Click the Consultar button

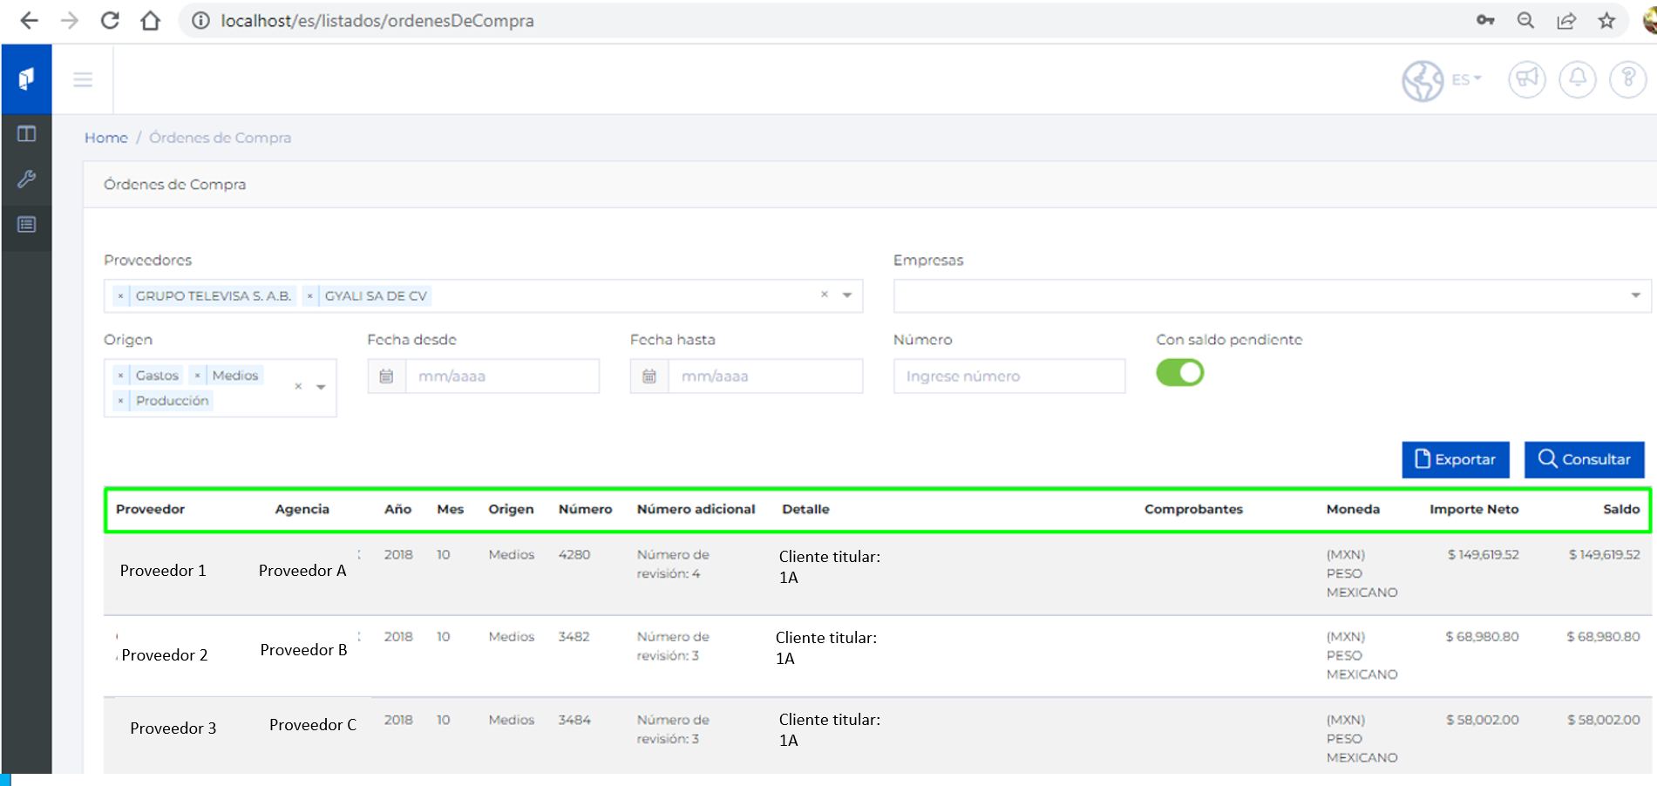tap(1584, 459)
